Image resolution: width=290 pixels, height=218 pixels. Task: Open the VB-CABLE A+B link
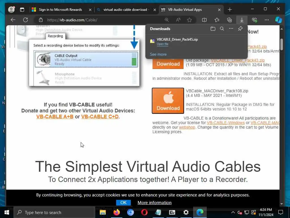coord(55,117)
